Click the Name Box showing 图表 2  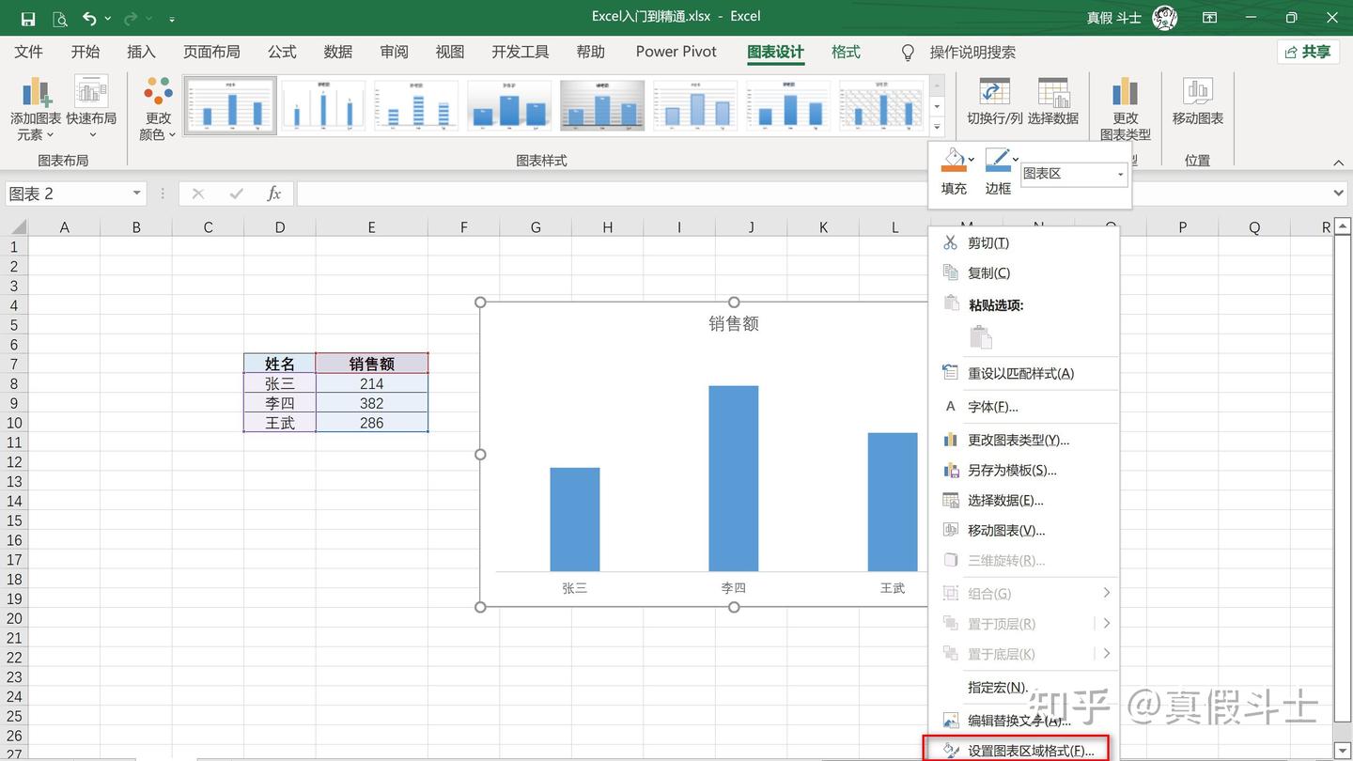tap(66, 194)
